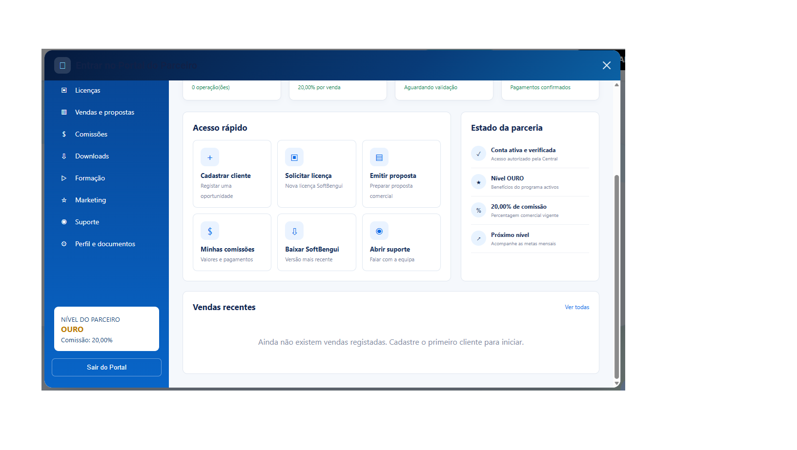This screenshot has height=450, width=797.
Task: Click the Perfil e documentos gear icon
Action: point(64,244)
